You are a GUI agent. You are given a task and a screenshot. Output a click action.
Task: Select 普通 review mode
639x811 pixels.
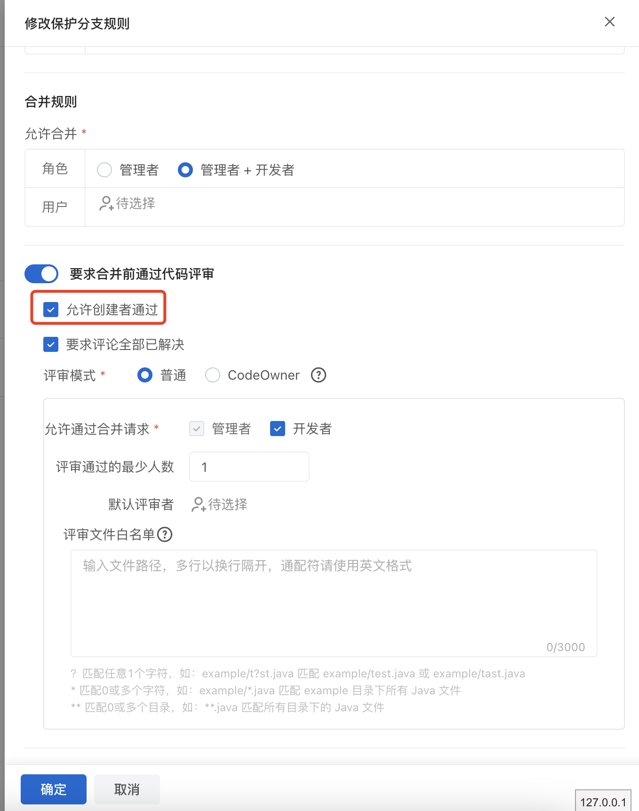[x=145, y=375]
